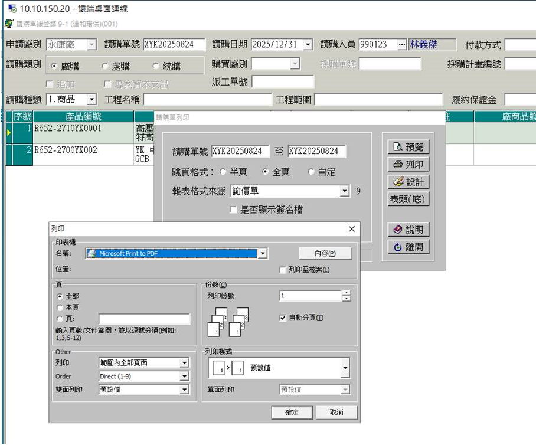536x445 pixels.
Task: Enable the 列印至檔案 checkbox
Action: pyautogui.click(x=283, y=270)
